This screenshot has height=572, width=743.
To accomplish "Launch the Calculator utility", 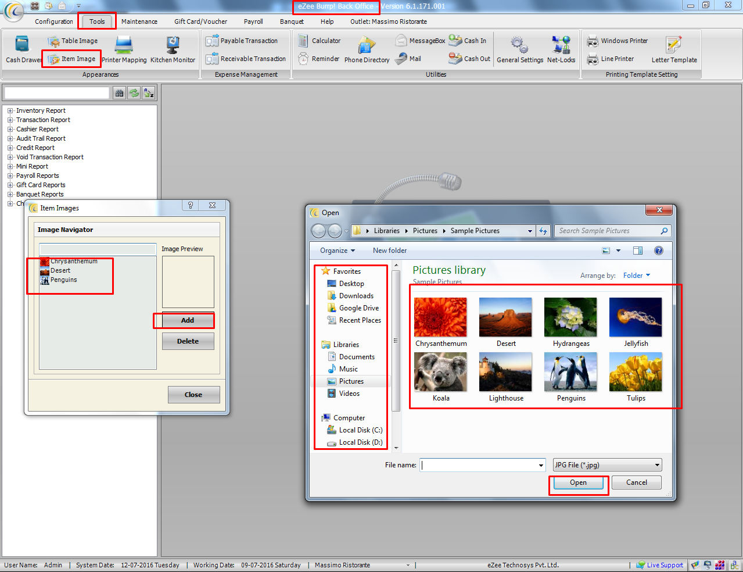I will (x=319, y=41).
